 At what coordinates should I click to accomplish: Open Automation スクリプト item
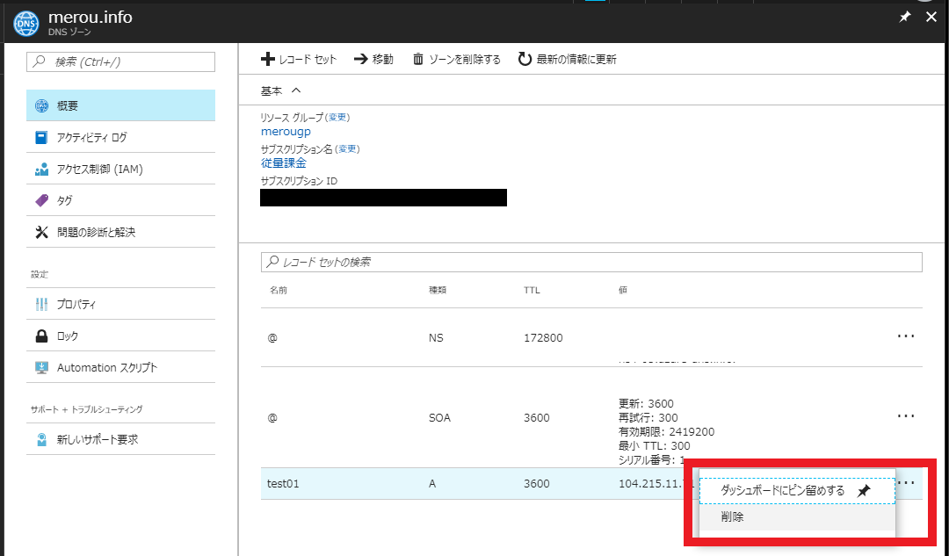120,367
